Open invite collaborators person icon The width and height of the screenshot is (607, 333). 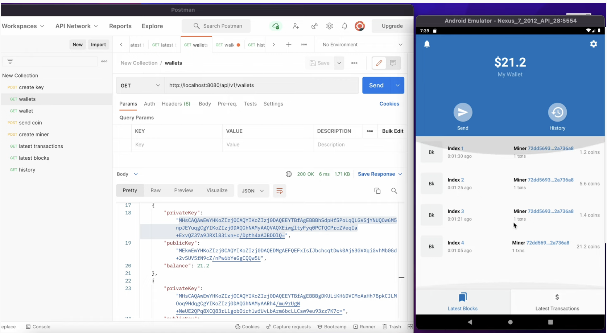tap(296, 26)
